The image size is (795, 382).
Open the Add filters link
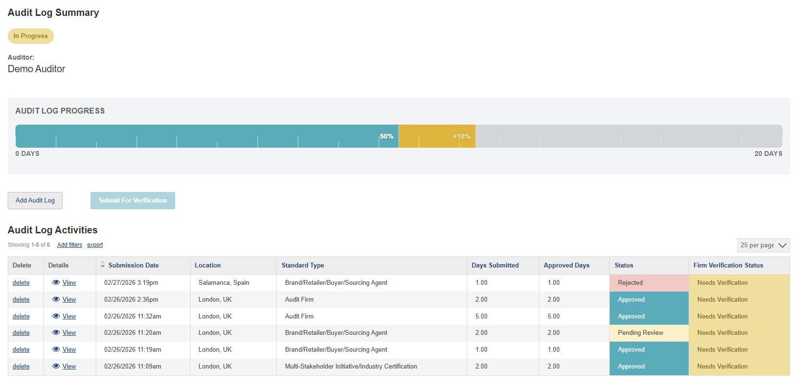click(x=70, y=245)
